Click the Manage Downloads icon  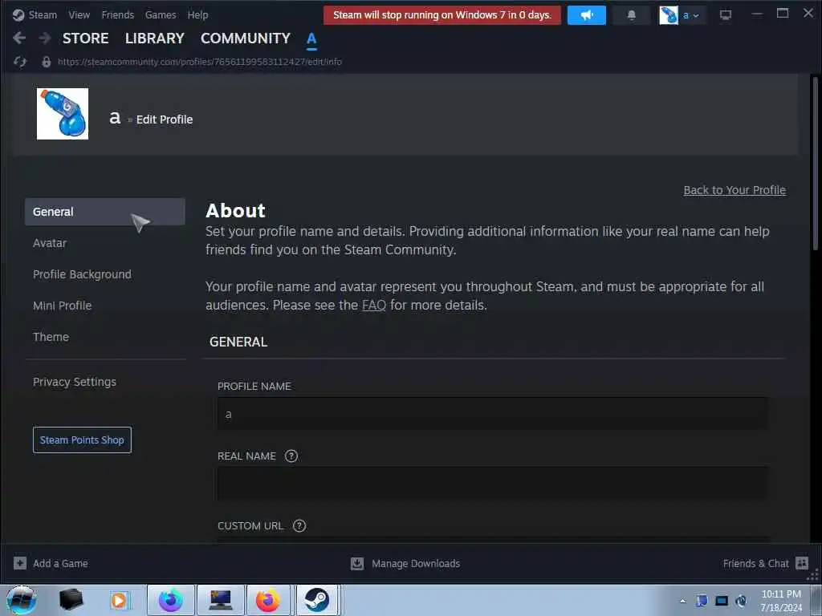tap(357, 563)
